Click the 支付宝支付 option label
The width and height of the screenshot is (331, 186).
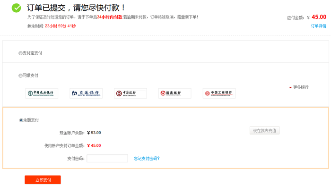click(32, 53)
